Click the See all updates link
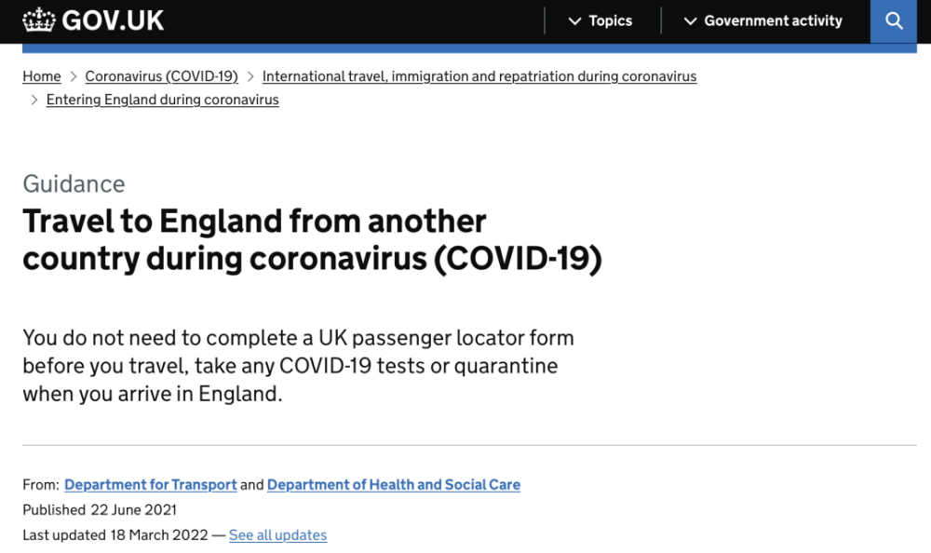 [277, 535]
